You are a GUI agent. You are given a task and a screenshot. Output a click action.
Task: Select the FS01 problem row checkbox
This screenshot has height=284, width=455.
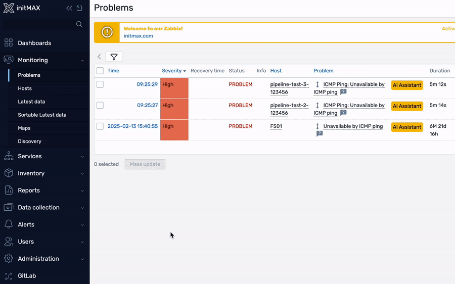pos(100,126)
